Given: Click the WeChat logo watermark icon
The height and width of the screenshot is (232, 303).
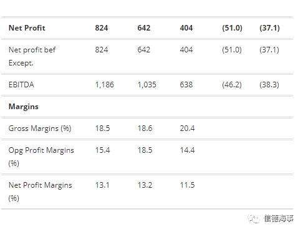Looking at the screenshot, I should [x=254, y=218].
